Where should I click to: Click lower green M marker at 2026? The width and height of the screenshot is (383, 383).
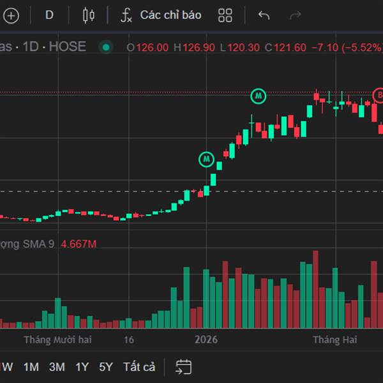206,159
